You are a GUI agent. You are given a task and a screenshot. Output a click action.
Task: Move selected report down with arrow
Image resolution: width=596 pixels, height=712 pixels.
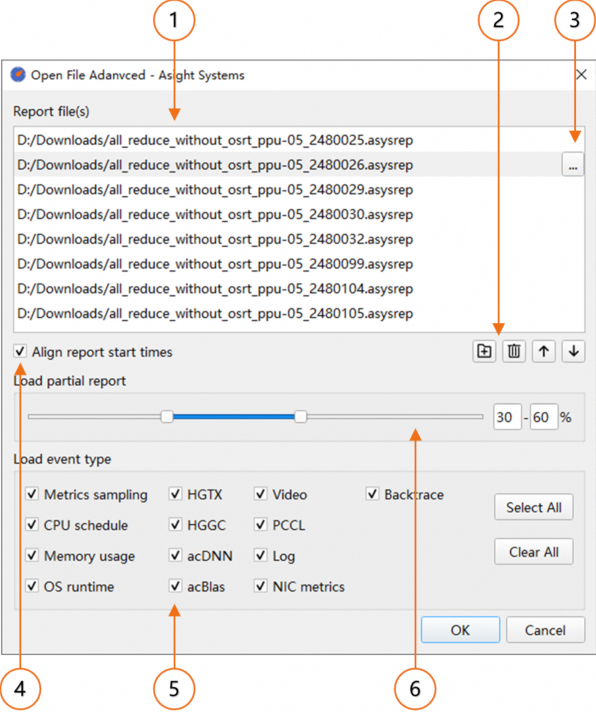click(574, 351)
